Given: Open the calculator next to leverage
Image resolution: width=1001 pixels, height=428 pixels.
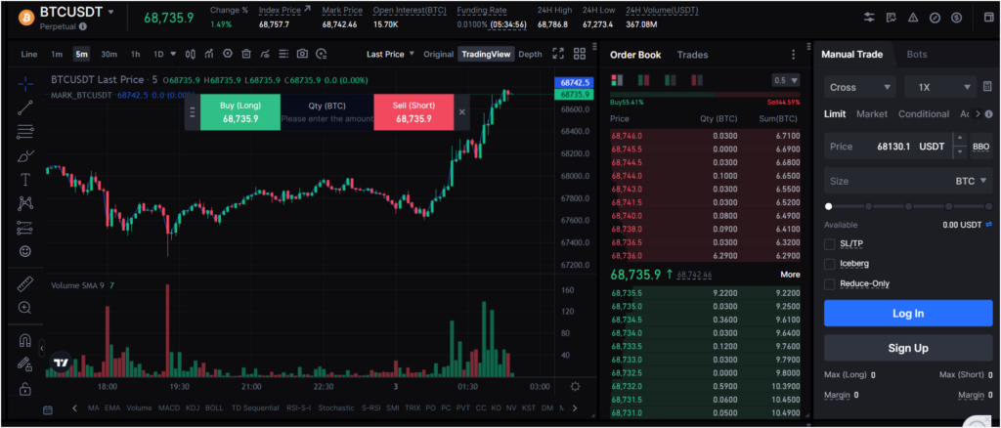Looking at the screenshot, I should pyautogui.click(x=987, y=87).
